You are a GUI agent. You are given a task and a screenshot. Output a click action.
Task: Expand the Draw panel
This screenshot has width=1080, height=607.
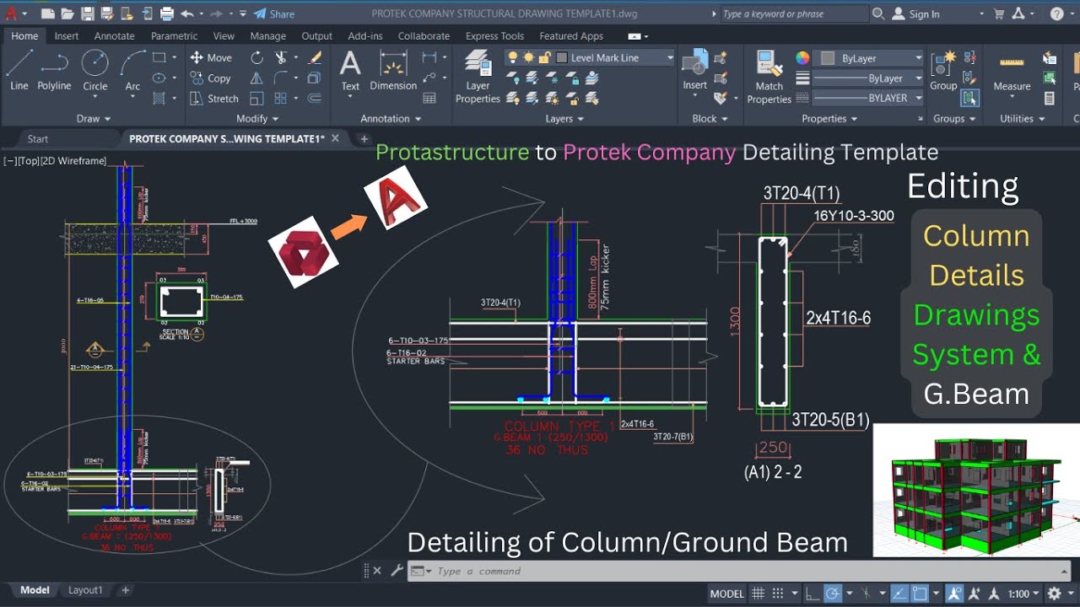(x=94, y=119)
